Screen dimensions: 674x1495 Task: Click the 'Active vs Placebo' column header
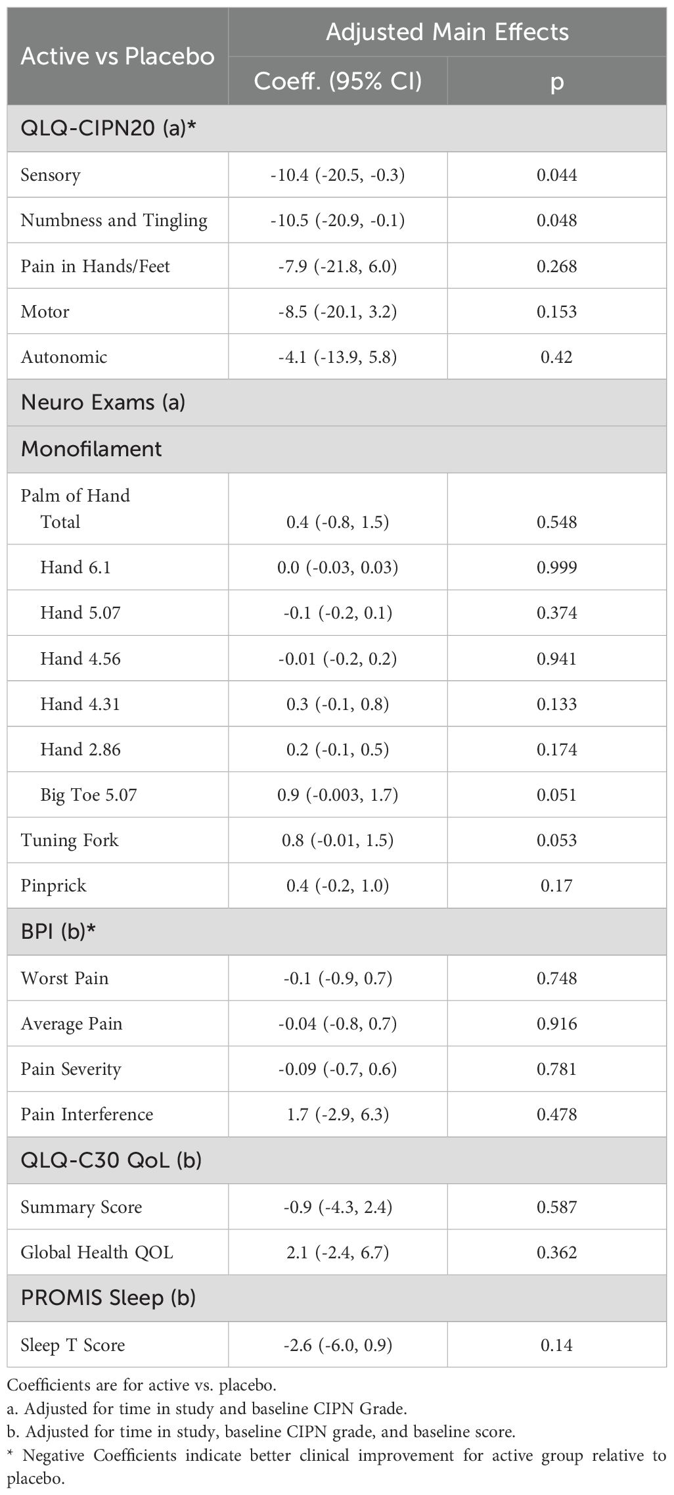[x=118, y=57]
